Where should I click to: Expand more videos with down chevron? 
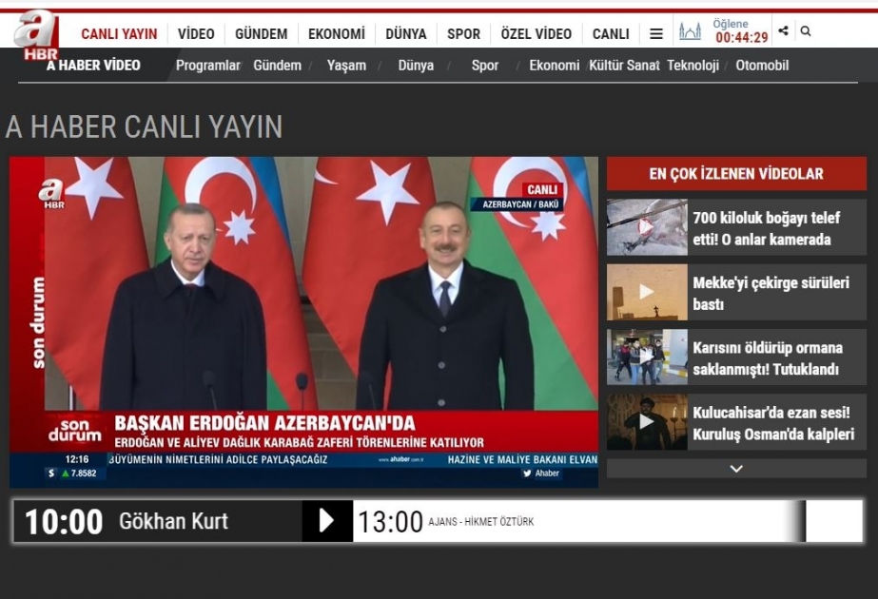pyautogui.click(x=736, y=469)
